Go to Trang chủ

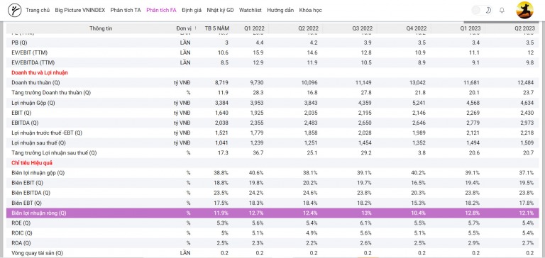tap(38, 10)
